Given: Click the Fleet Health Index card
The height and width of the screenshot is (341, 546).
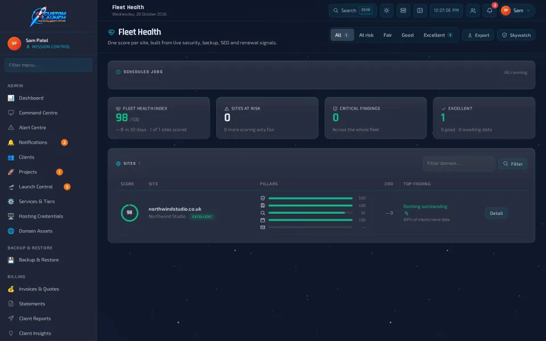Looking at the screenshot, I should coord(159,118).
